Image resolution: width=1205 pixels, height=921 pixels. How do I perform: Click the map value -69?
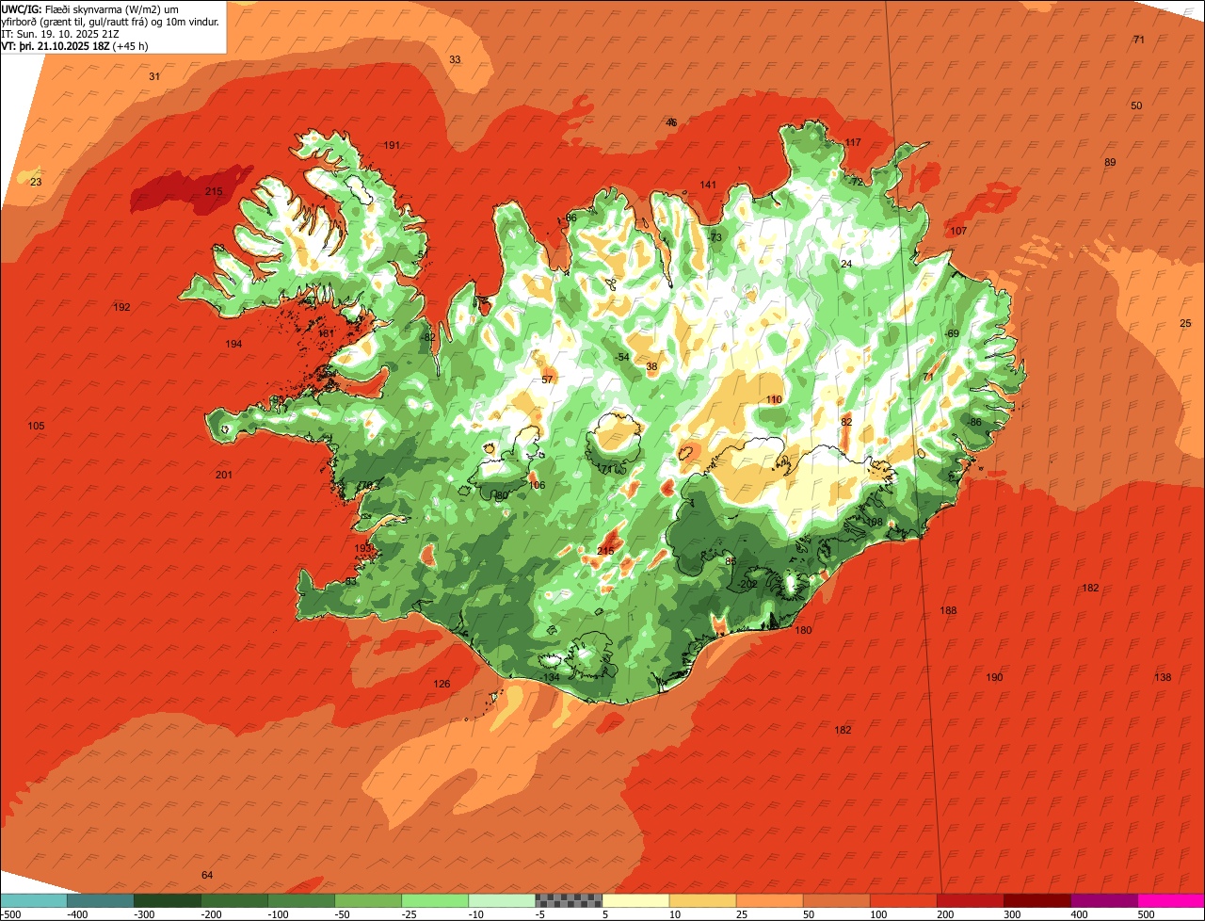point(951,333)
